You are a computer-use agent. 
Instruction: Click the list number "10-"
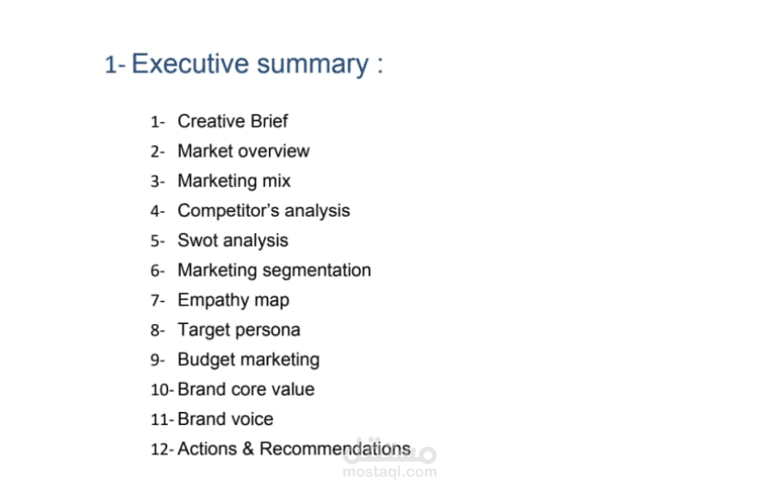(162, 390)
